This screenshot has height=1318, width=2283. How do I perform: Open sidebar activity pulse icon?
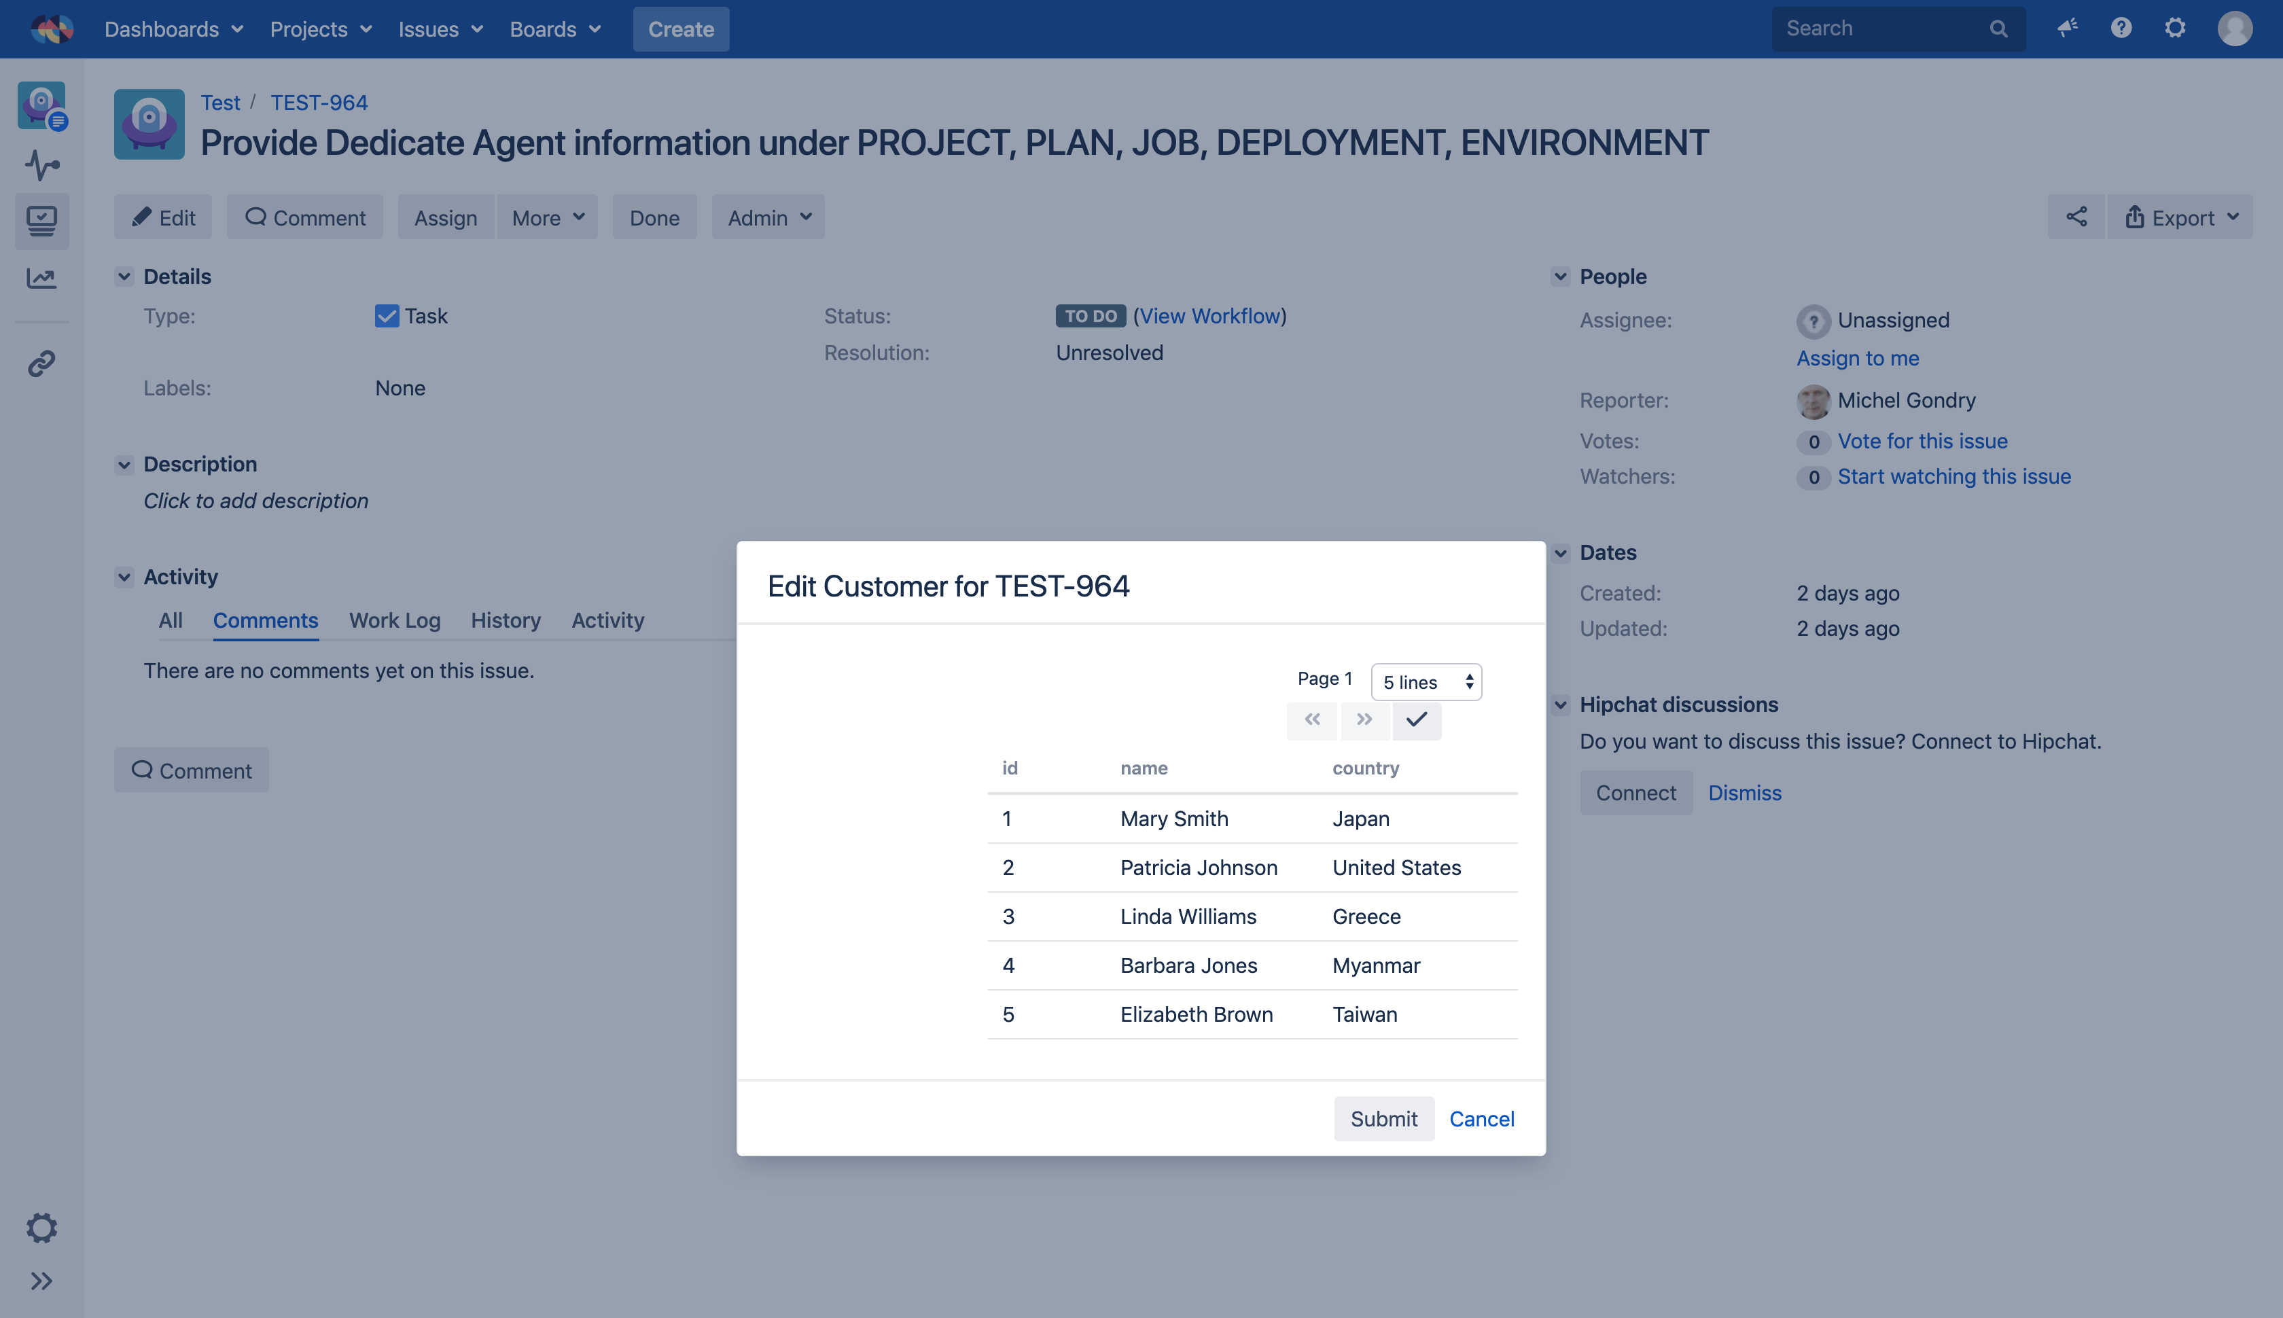(41, 164)
